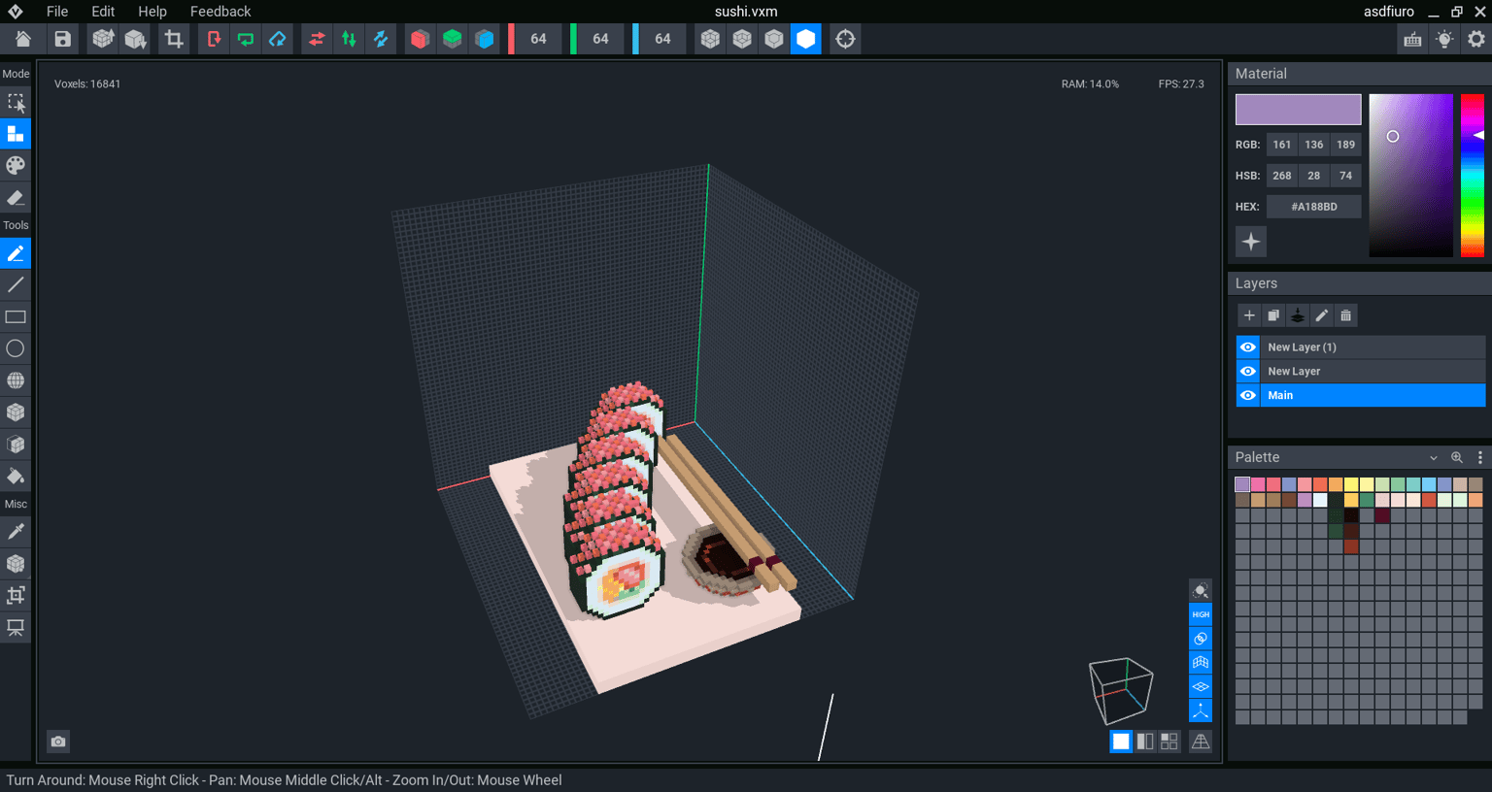Select the pencil drawing tool
The image size is (1492, 792).
click(x=16, y=253)
